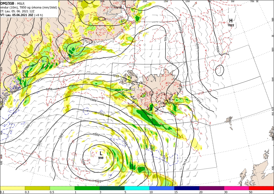Click the '1000' isobar label near the low
This screenshot has width=274, height=194.
tap(83, 162)
